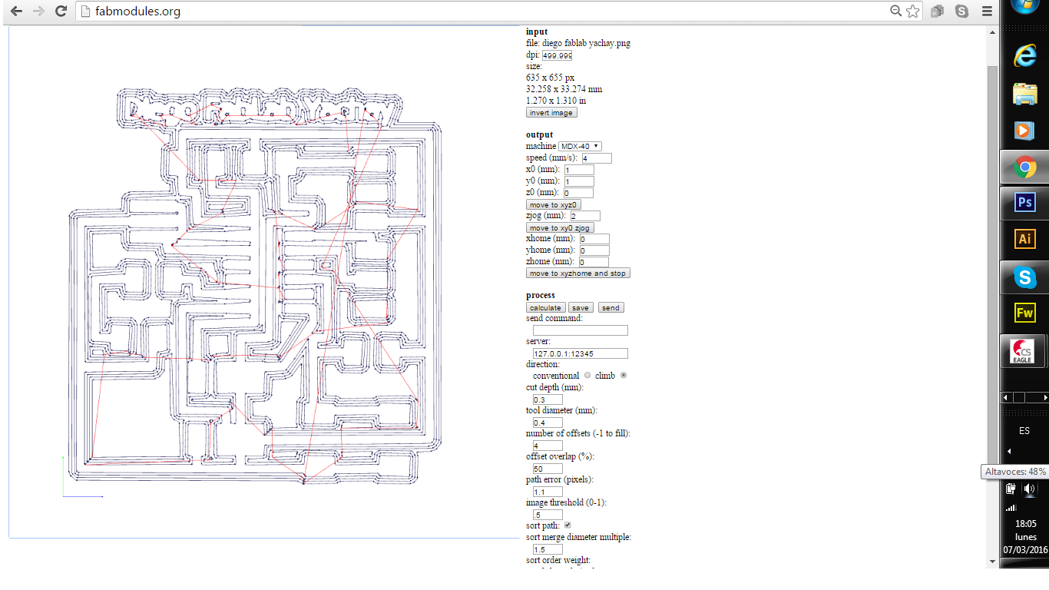Image resolution: width=1049 pixels, height=590 pixels.
Task: Click the 18:05 taskbar clock
Action: (x=1024, y=524)
